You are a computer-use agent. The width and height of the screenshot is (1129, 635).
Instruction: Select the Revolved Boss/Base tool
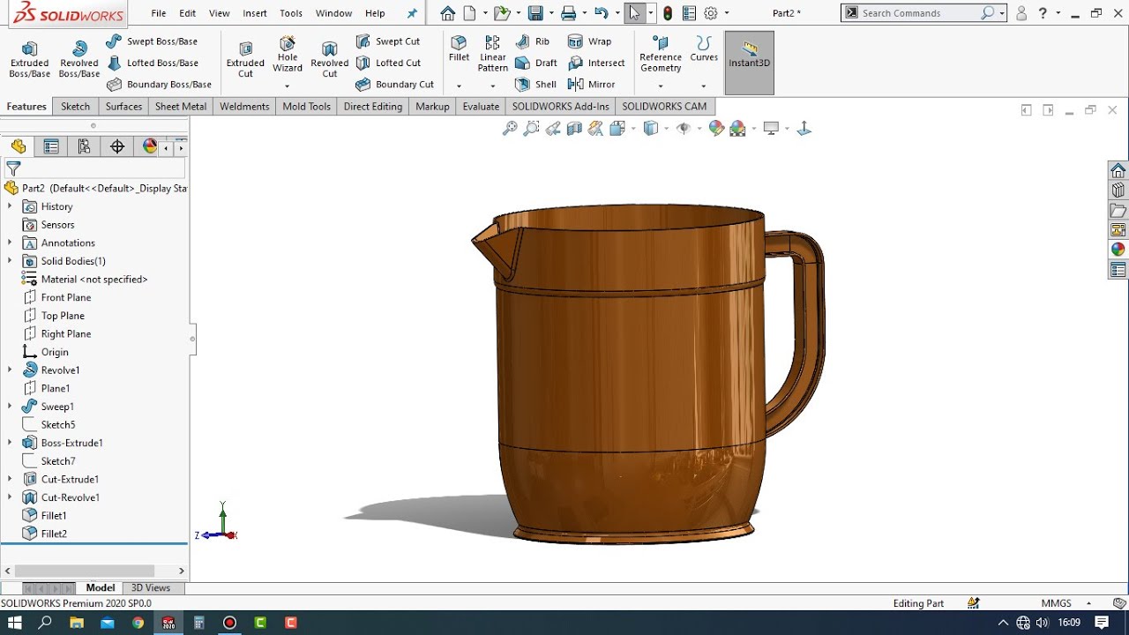(x=79, y=59)
